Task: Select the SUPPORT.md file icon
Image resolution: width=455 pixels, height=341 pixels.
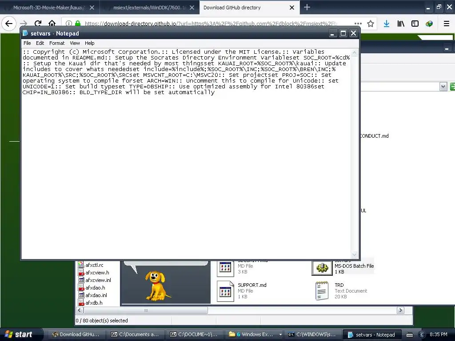Action: point(225,291)
